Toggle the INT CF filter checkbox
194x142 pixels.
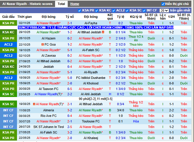pyautogui.click(x=144, y=11)
